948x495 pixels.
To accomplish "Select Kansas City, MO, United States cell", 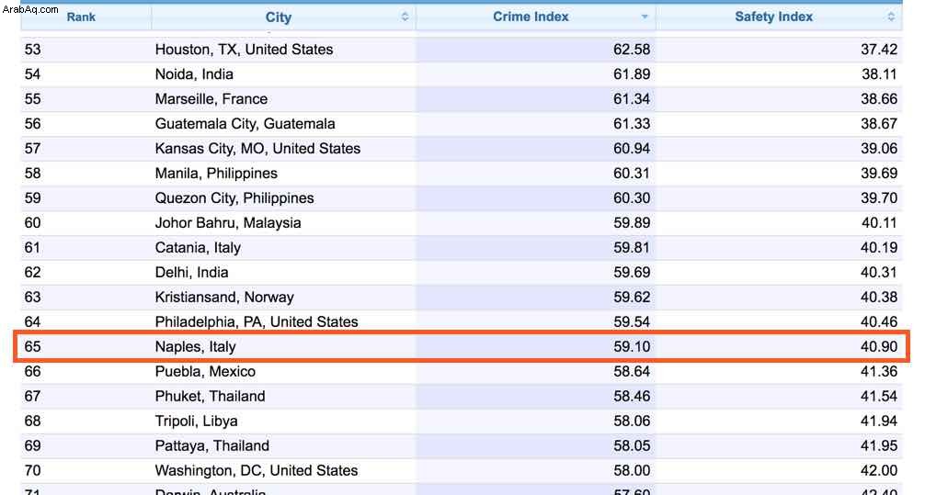I will tap(257, 149).
